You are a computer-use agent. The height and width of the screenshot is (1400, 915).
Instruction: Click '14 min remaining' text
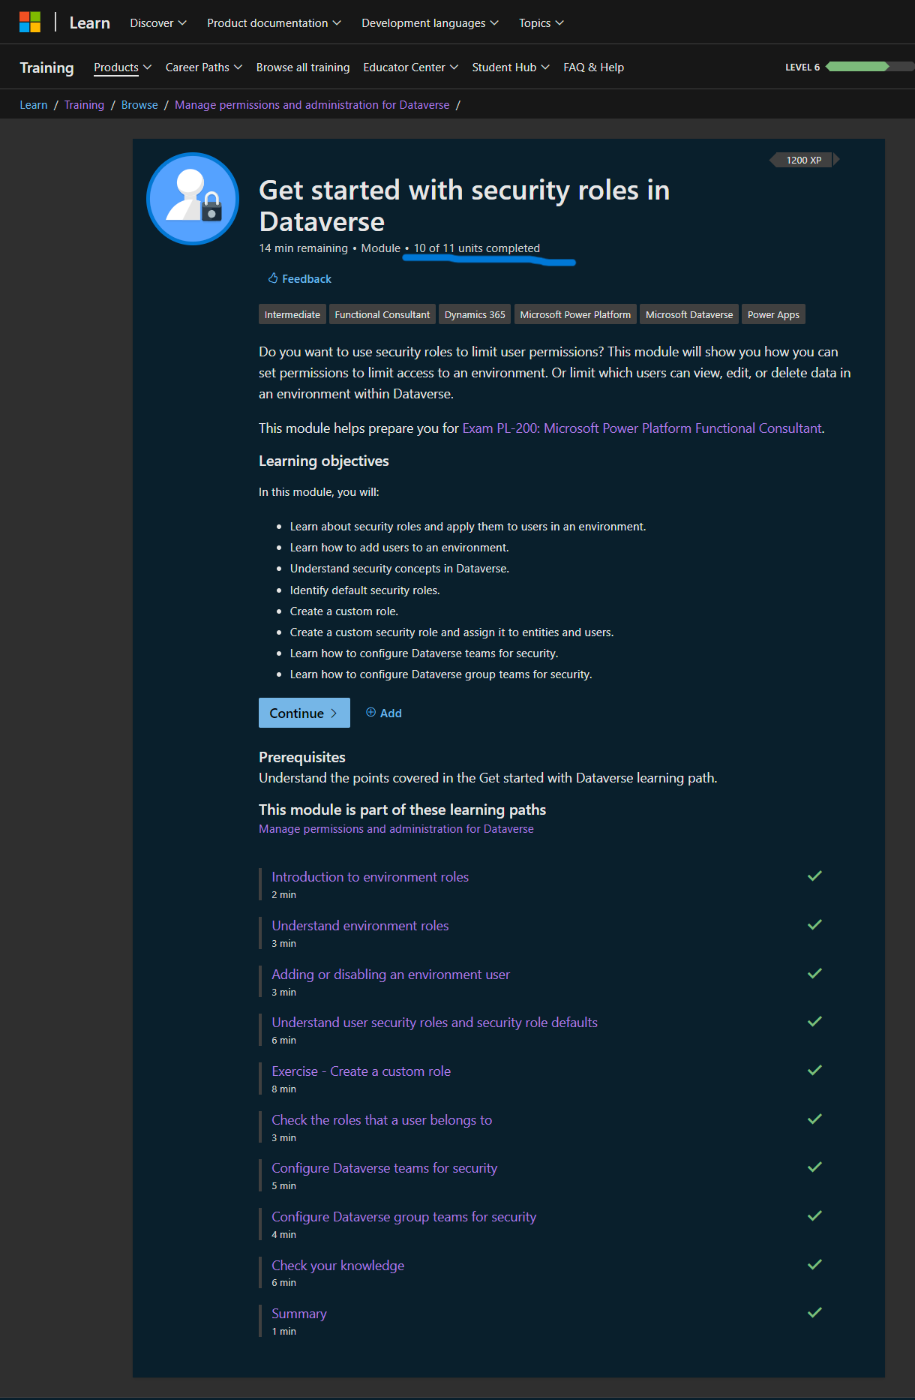click(303, 248)
